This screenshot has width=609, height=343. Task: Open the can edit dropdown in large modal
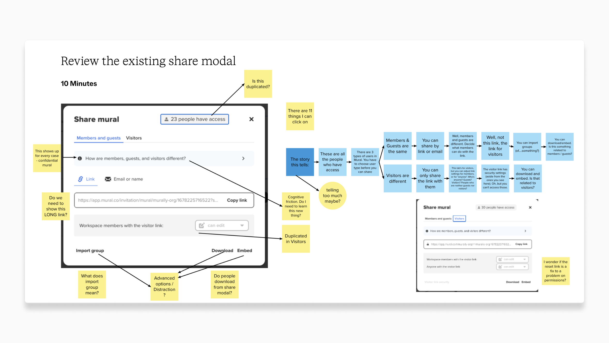(x=222, y=225)
